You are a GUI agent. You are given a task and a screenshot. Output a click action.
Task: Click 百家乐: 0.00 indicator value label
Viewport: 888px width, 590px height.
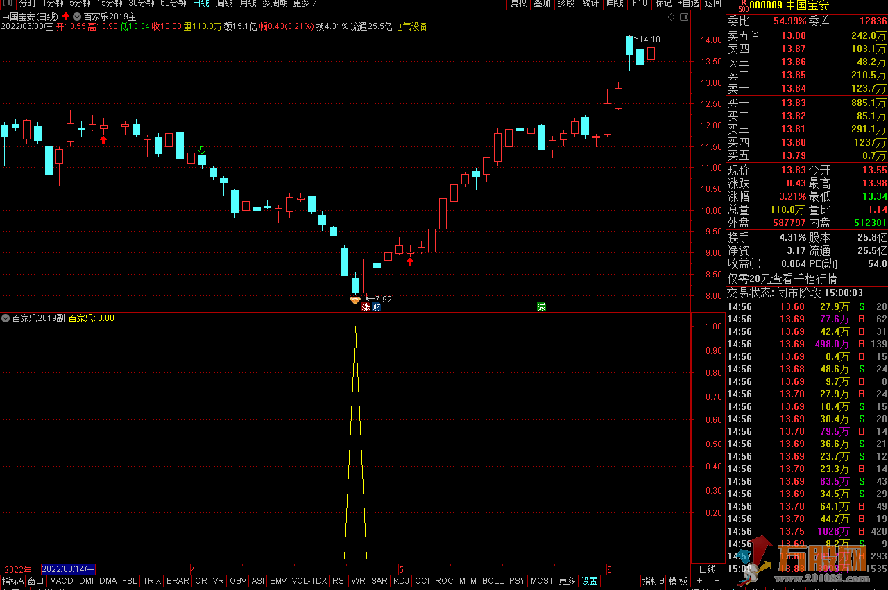point(91,318)
